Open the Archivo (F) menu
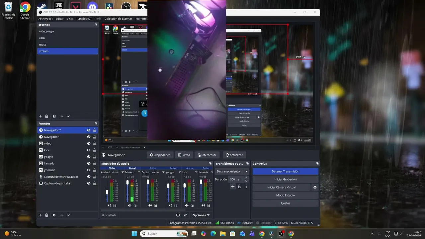Viewport: 425px width, 239px height. pyautogui.click(x=45, y=19)
